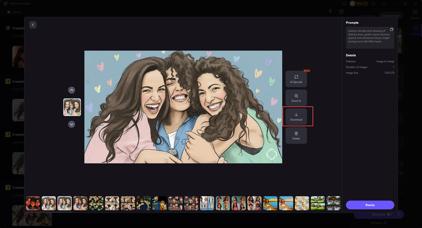Open the hamburger menu in the title bar
This screenshot has height=228, width=422.
click(x=384, y=4)
